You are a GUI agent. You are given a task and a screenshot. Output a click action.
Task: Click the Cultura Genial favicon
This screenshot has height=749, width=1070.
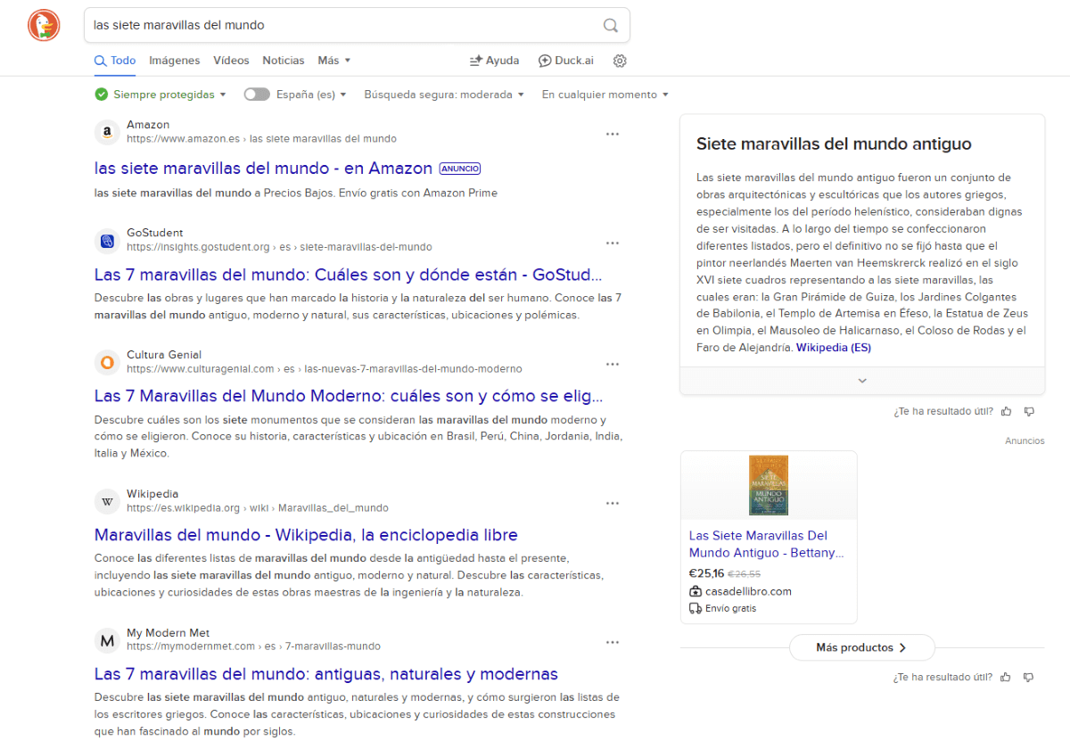point(107,362)
